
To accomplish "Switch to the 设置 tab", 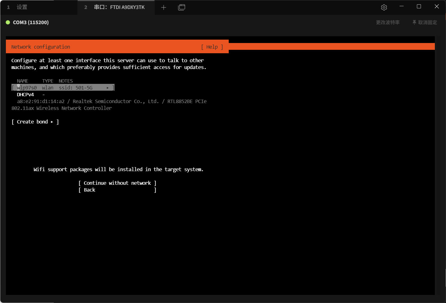I will [22, 7].
